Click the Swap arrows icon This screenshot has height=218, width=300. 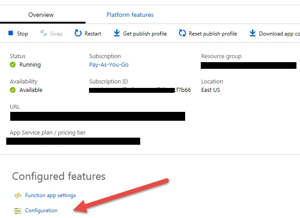click(x=44, y=33)
